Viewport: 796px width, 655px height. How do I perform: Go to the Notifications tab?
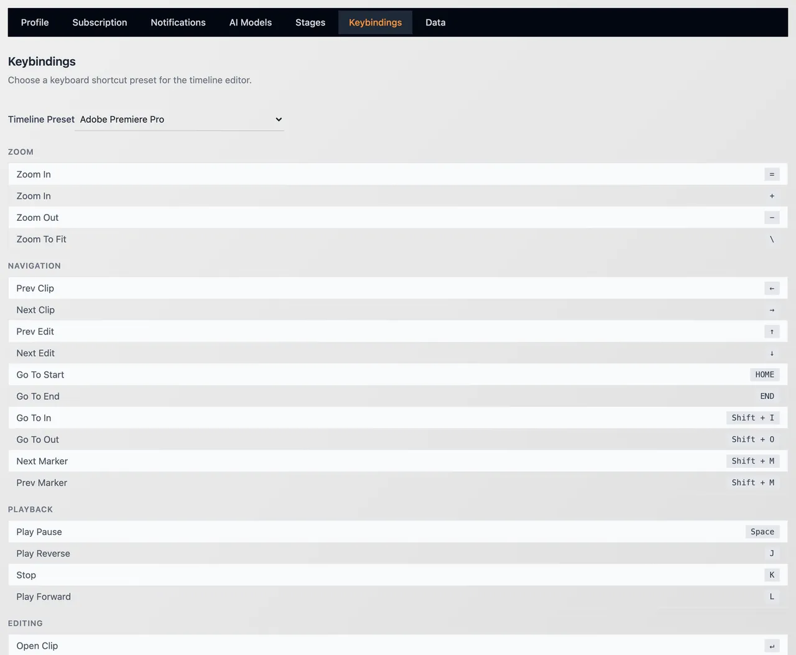click(178, 22)
